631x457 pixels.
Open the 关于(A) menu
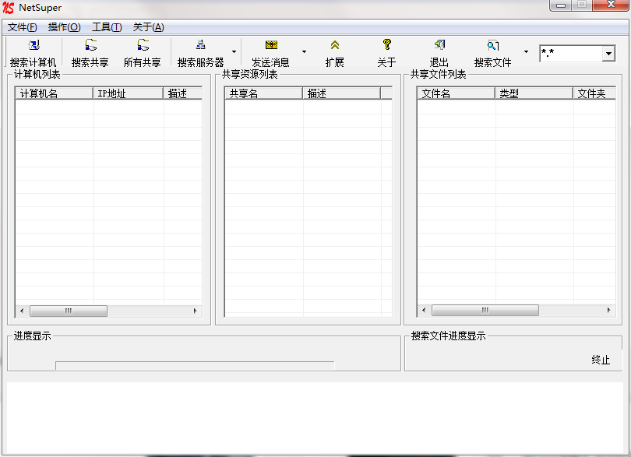tap(146, 26)
